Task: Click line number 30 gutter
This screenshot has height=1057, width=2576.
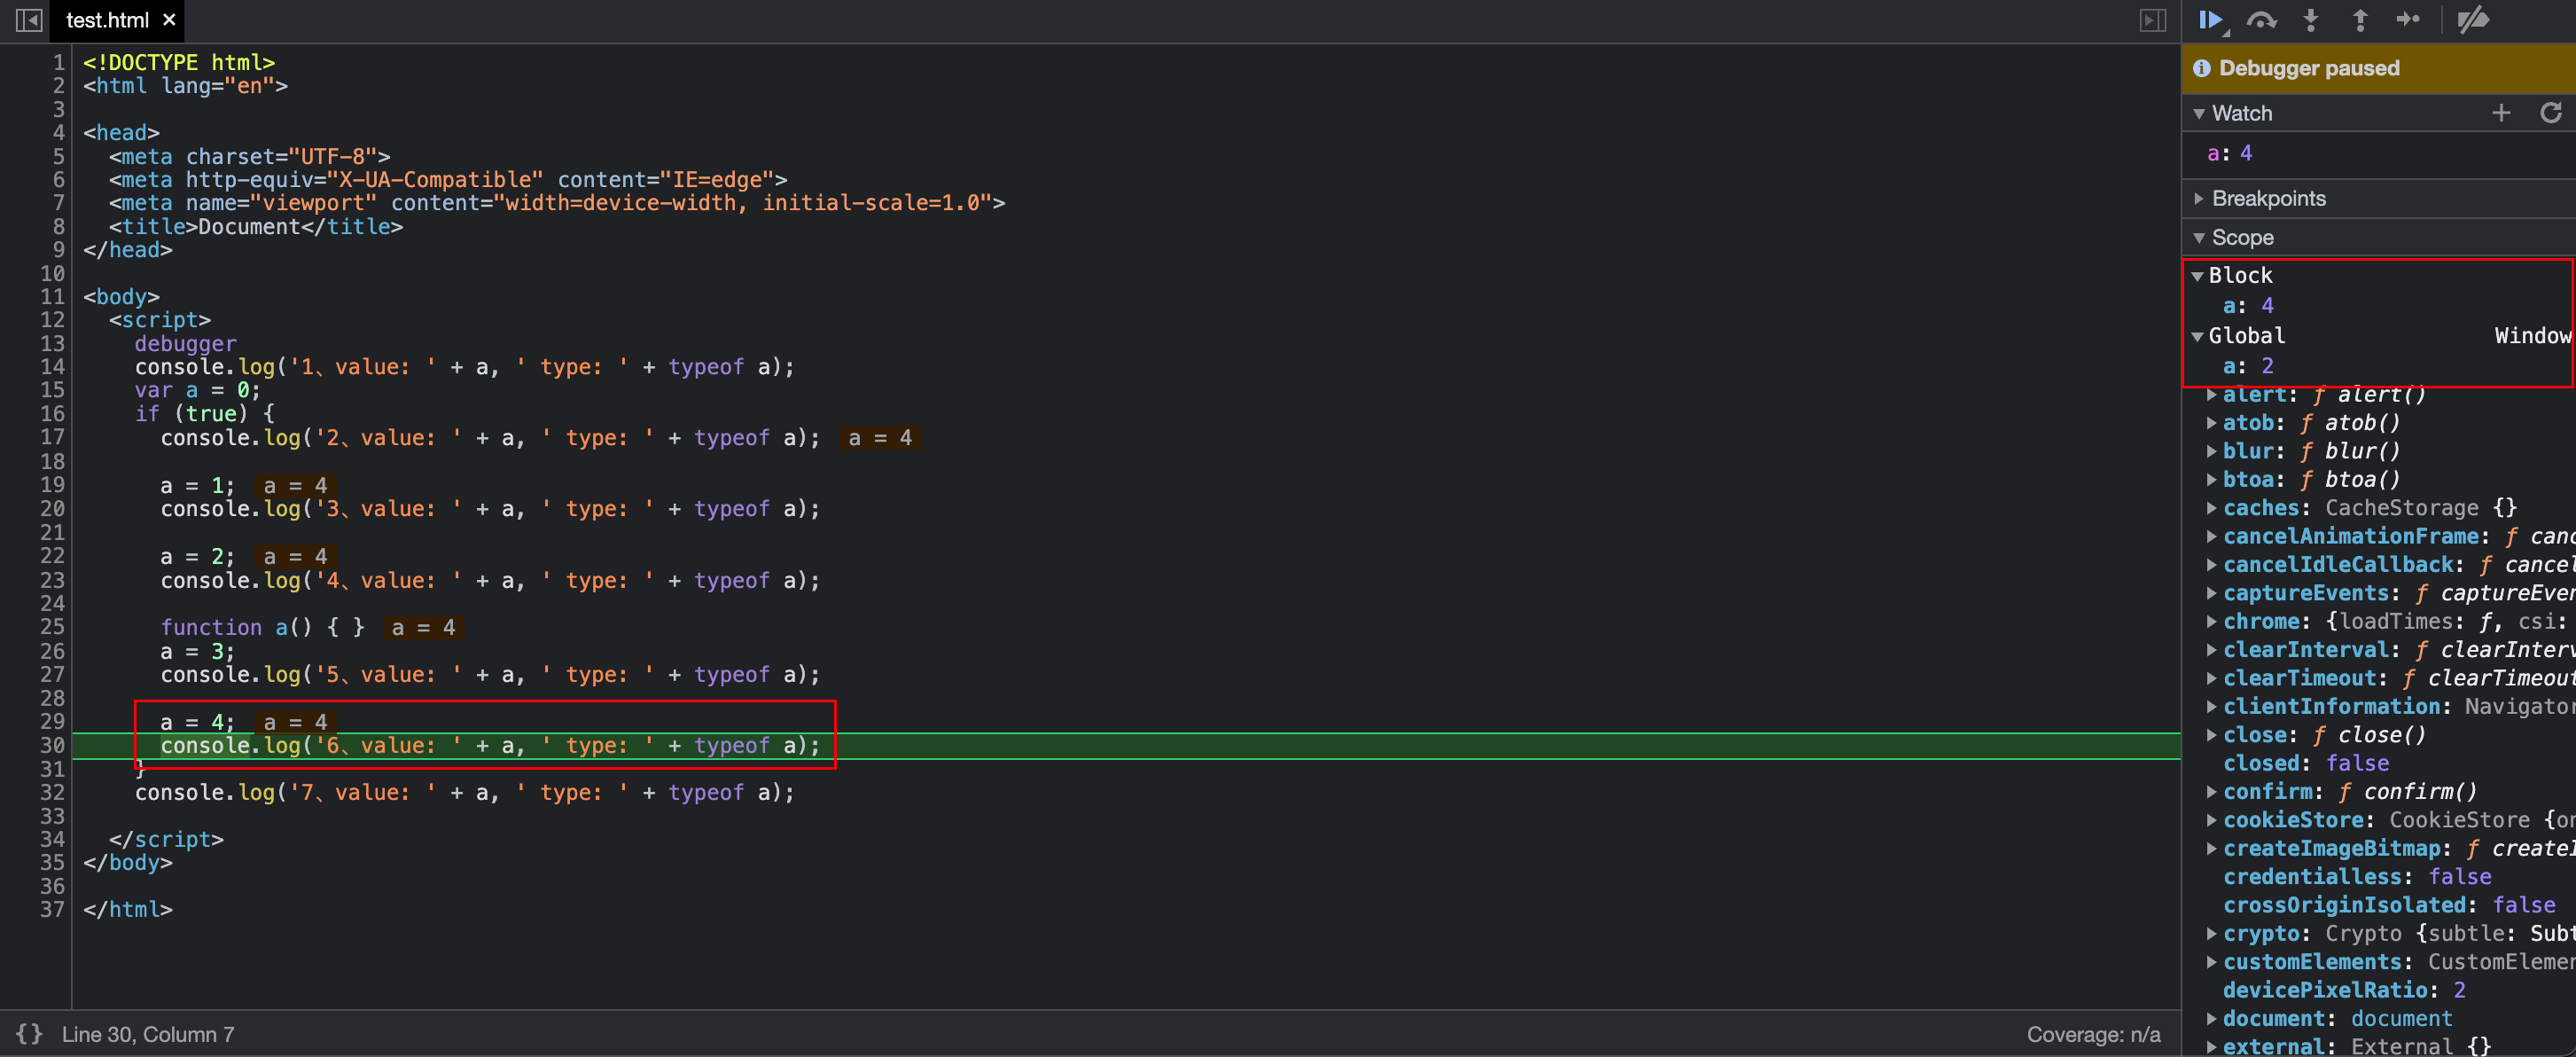Action: [x=52, y=745]
